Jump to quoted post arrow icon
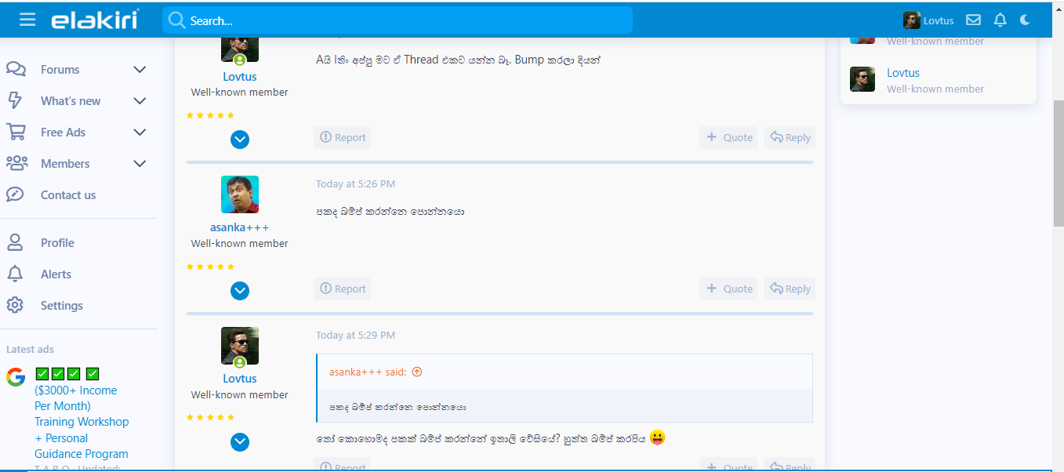 pyautogui.click(x=417, y=372)
